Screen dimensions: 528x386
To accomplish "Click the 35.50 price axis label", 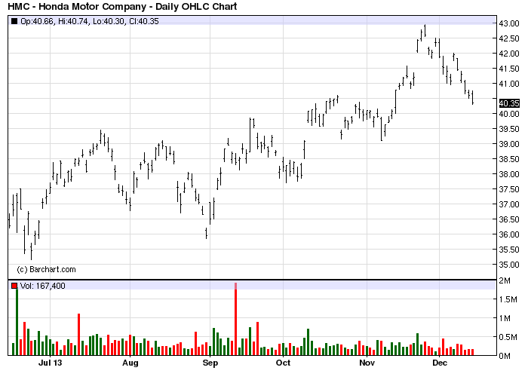I will tap(509, 250).
